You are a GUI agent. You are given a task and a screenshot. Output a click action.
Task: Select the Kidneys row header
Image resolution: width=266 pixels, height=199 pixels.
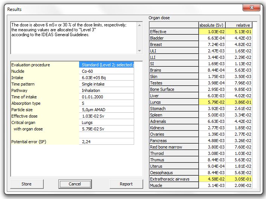(x=174, y=128)
